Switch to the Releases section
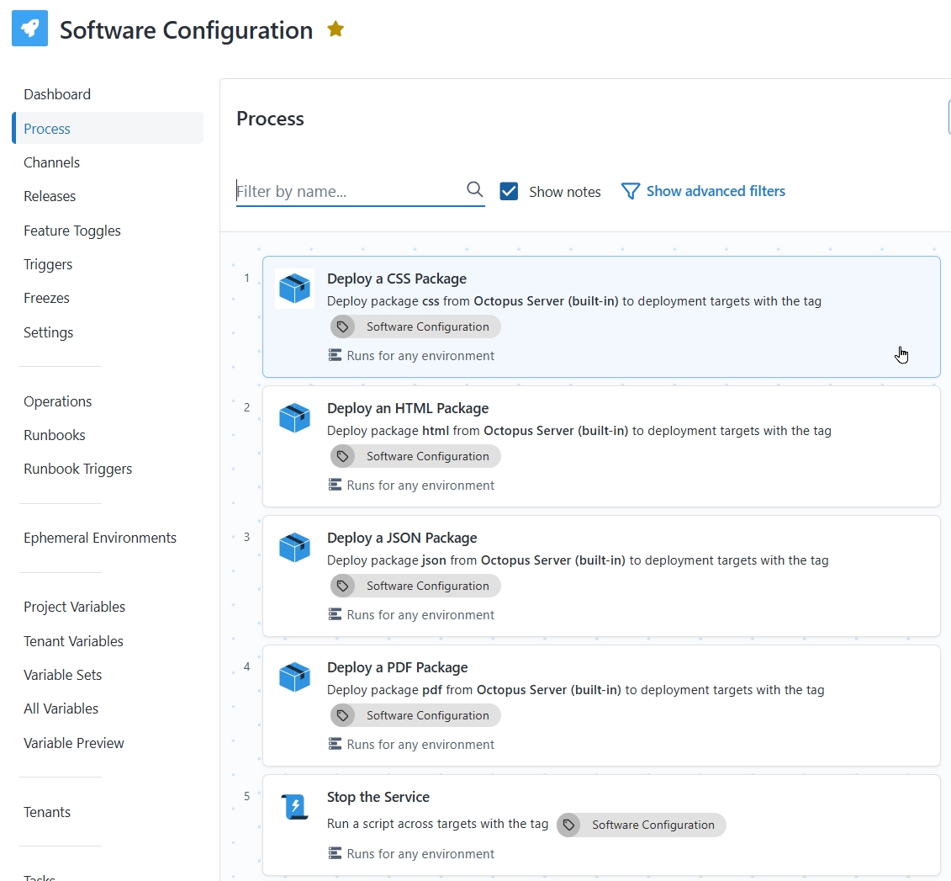This screenshot has height=881, width=951. [x=49, y=196]
